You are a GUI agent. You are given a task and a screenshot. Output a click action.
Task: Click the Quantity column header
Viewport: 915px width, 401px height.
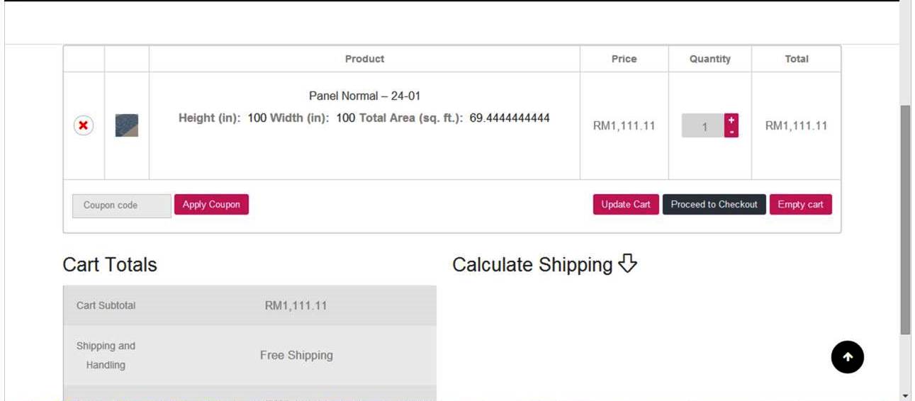[x=709, y=59]
